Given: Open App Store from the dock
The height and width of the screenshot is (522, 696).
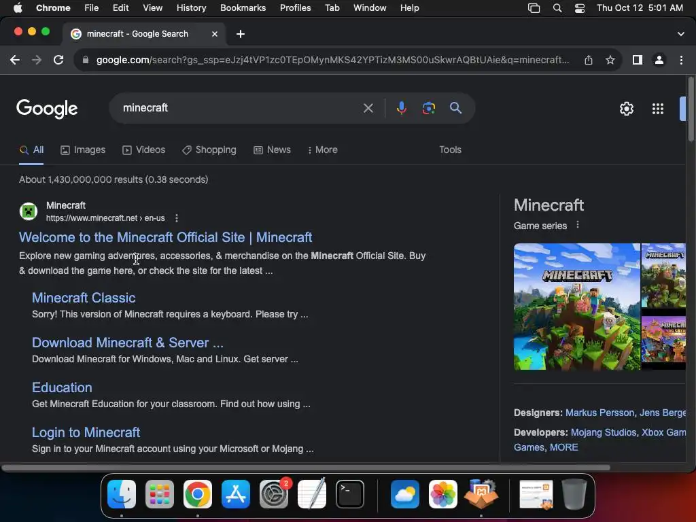Looking at the screenshot, I should pos(236,494).
